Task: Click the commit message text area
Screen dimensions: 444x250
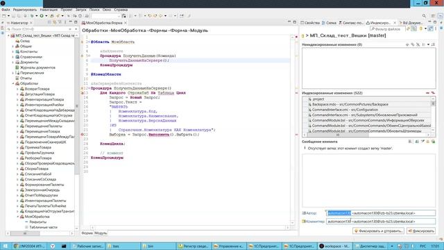Action: (368, 181)
